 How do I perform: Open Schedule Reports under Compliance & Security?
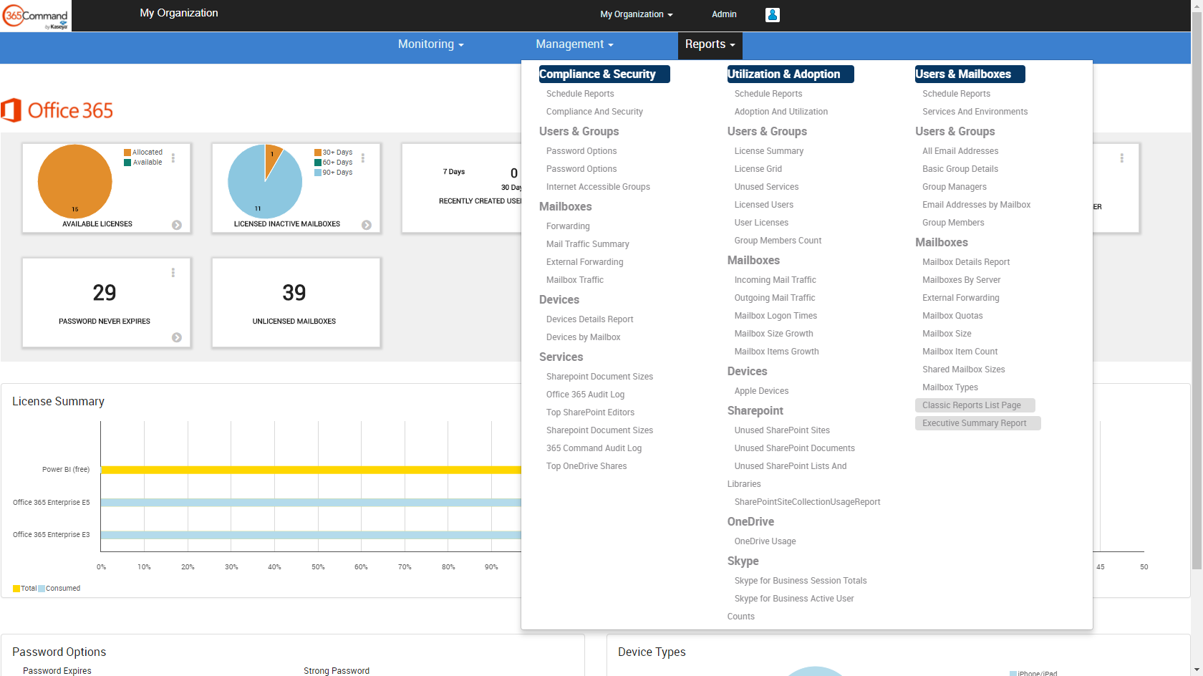tap(580, 94)
